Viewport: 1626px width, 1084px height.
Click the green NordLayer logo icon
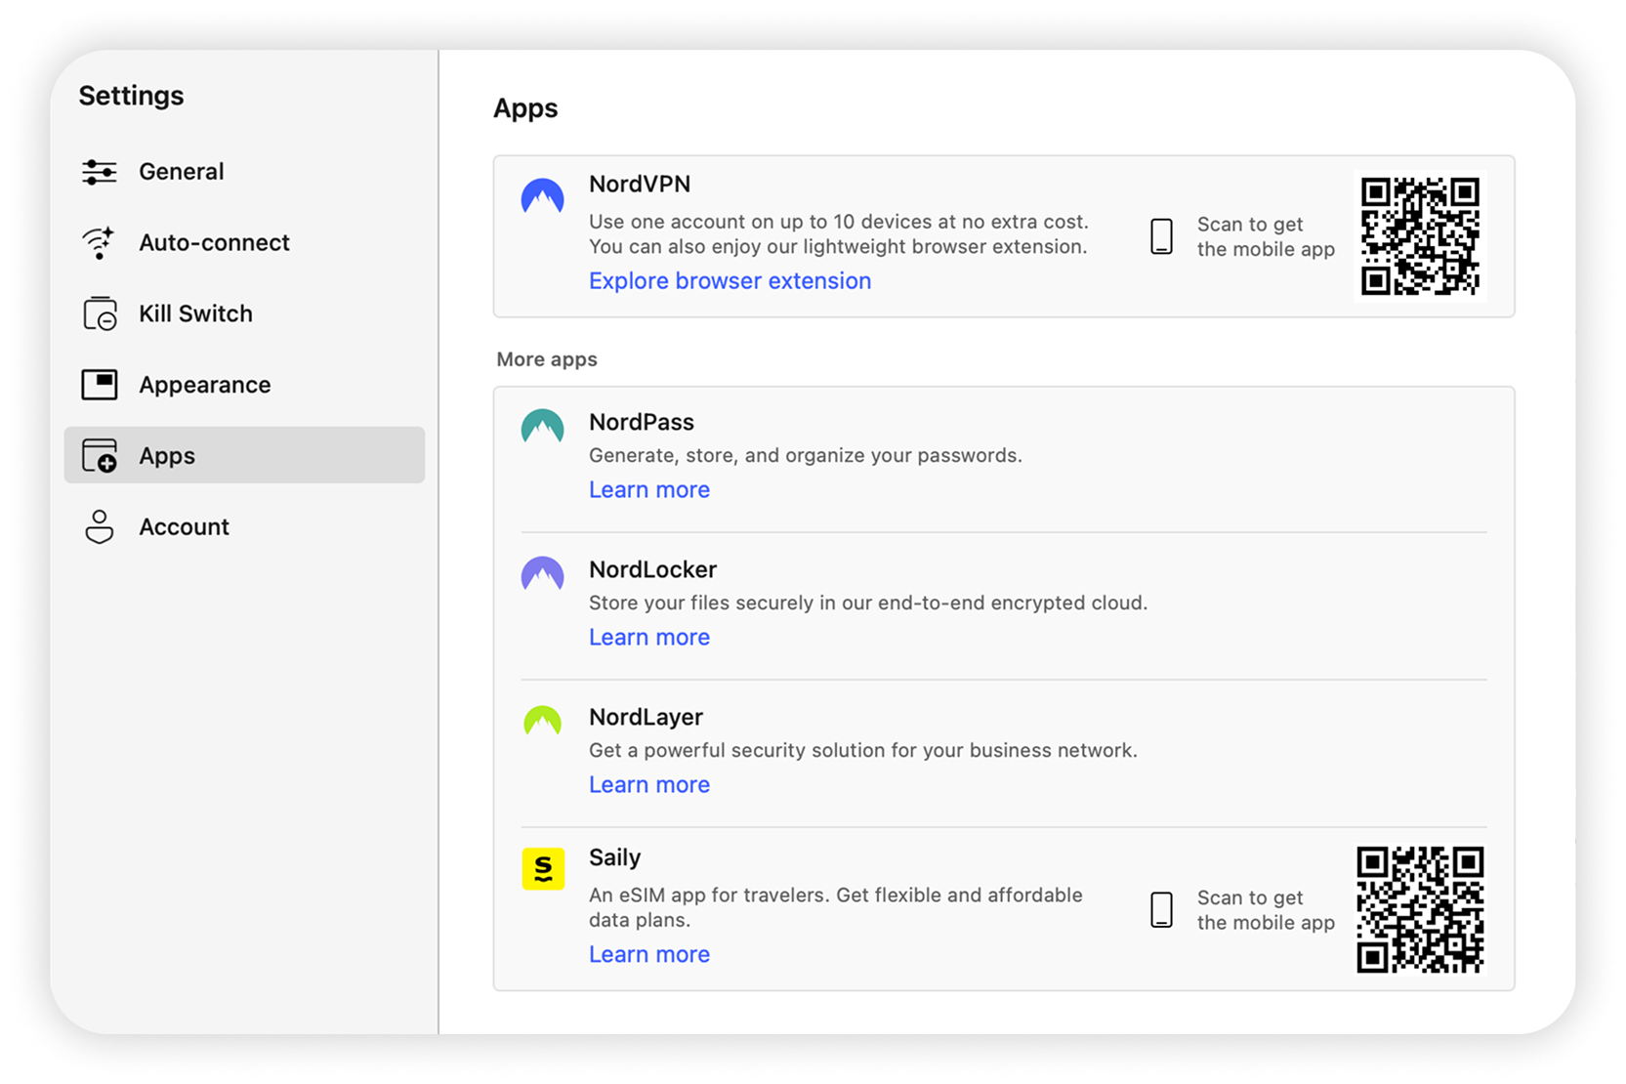tap(542, 722)
